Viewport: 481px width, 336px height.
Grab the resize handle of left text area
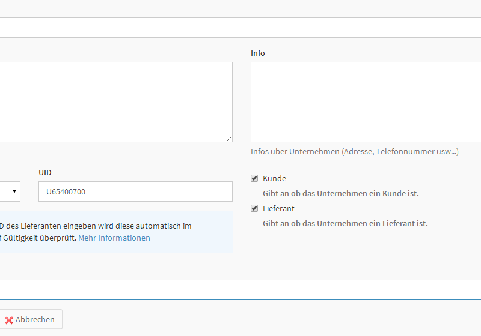[229, 139]
